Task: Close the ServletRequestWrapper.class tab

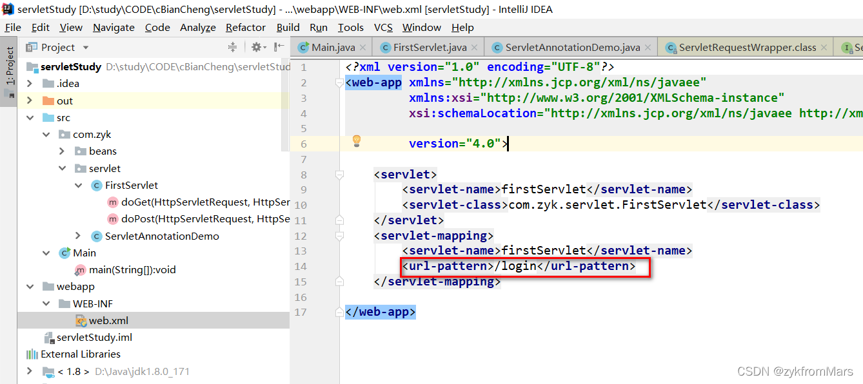Action: click(x=824, y=47)
